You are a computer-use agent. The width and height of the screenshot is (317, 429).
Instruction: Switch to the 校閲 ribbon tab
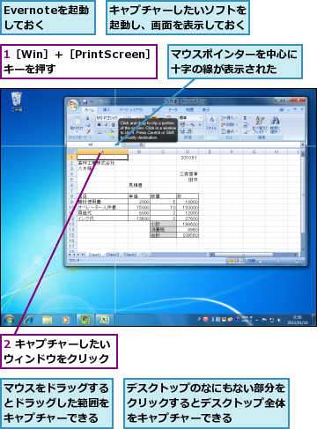click(190, 110)
